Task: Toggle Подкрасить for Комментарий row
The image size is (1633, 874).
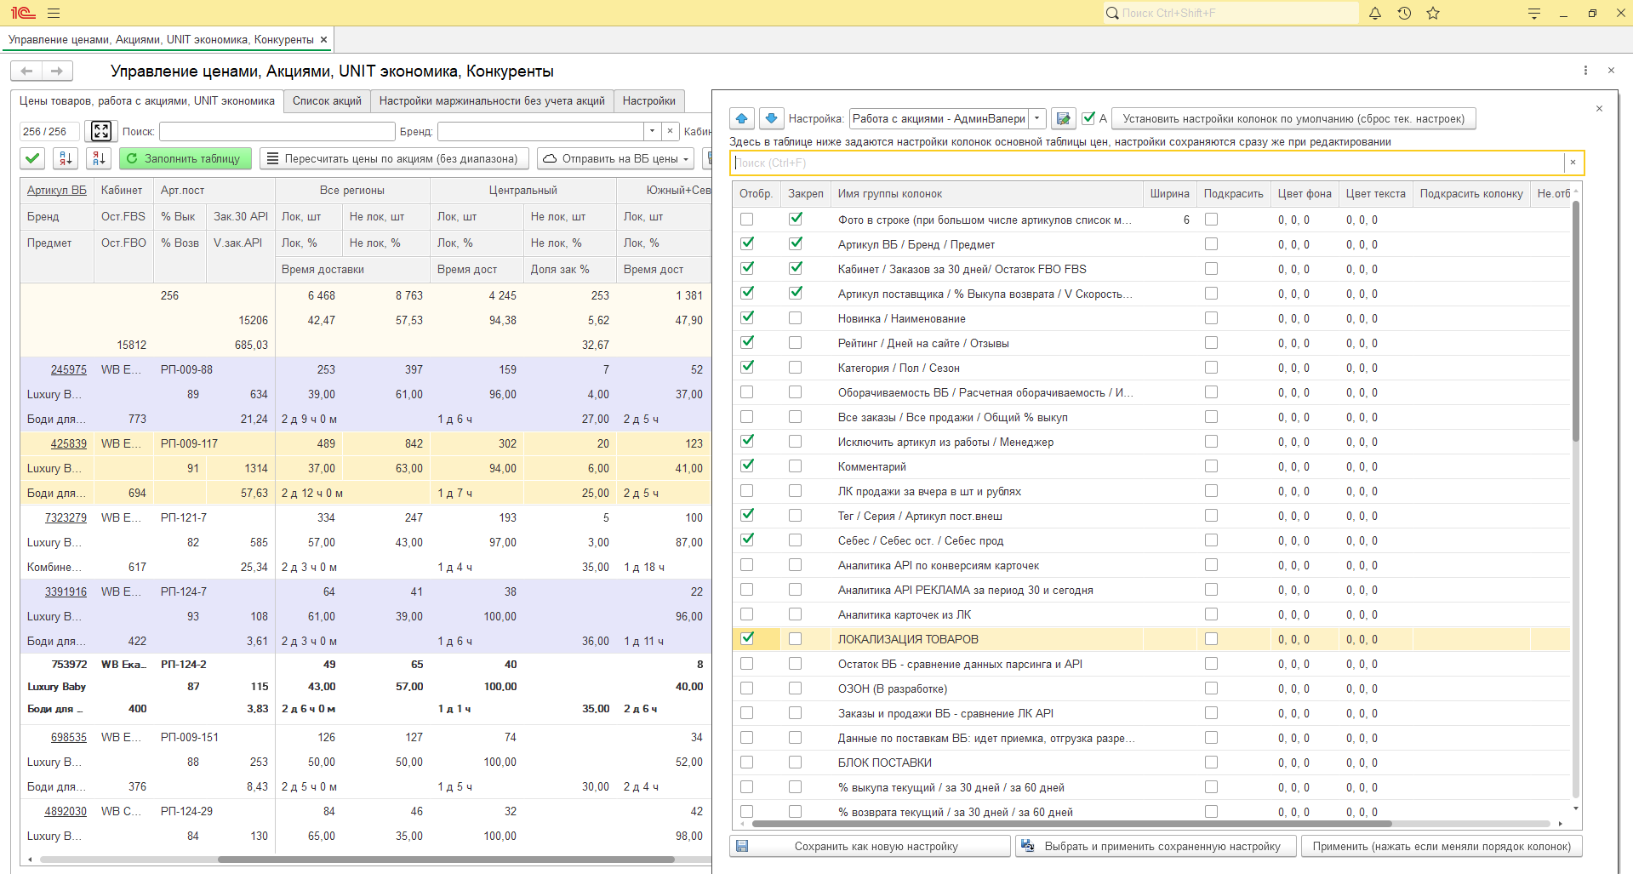Action: (1212, 466)
